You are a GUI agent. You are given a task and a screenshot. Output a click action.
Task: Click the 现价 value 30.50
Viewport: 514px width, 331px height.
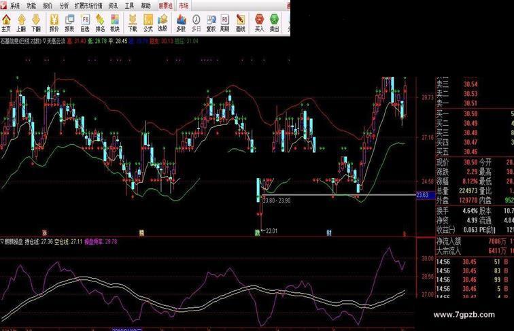click(470, 162)
